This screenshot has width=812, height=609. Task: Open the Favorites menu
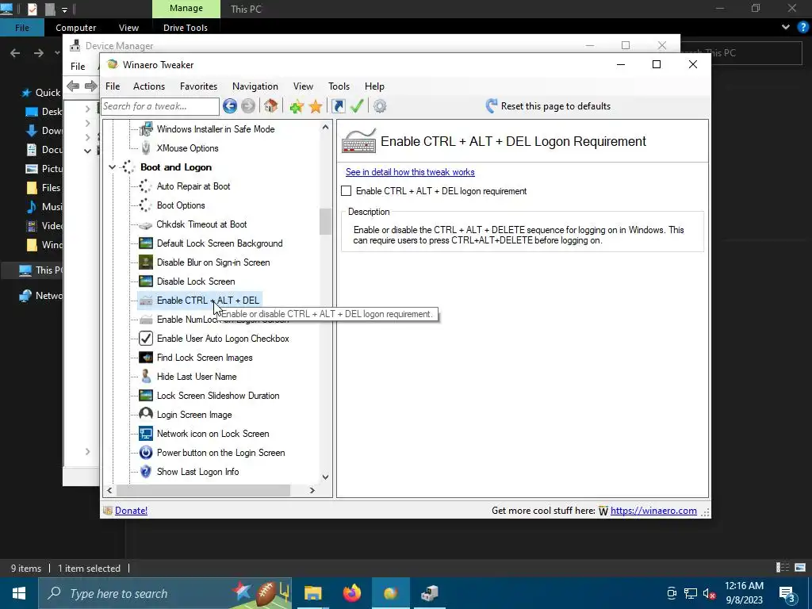(x=198, y=86)
